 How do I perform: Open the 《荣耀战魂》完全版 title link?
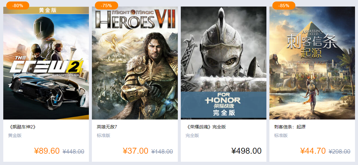point(206,127)
